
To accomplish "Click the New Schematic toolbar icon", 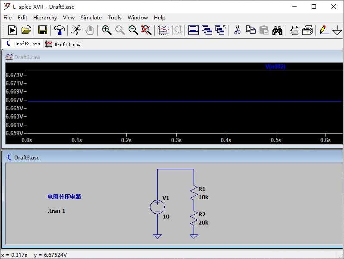I will (x=12, y=30).
